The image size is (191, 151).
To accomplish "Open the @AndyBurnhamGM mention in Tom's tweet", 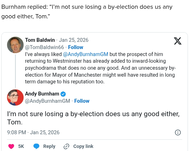I will tap(86, 54).
